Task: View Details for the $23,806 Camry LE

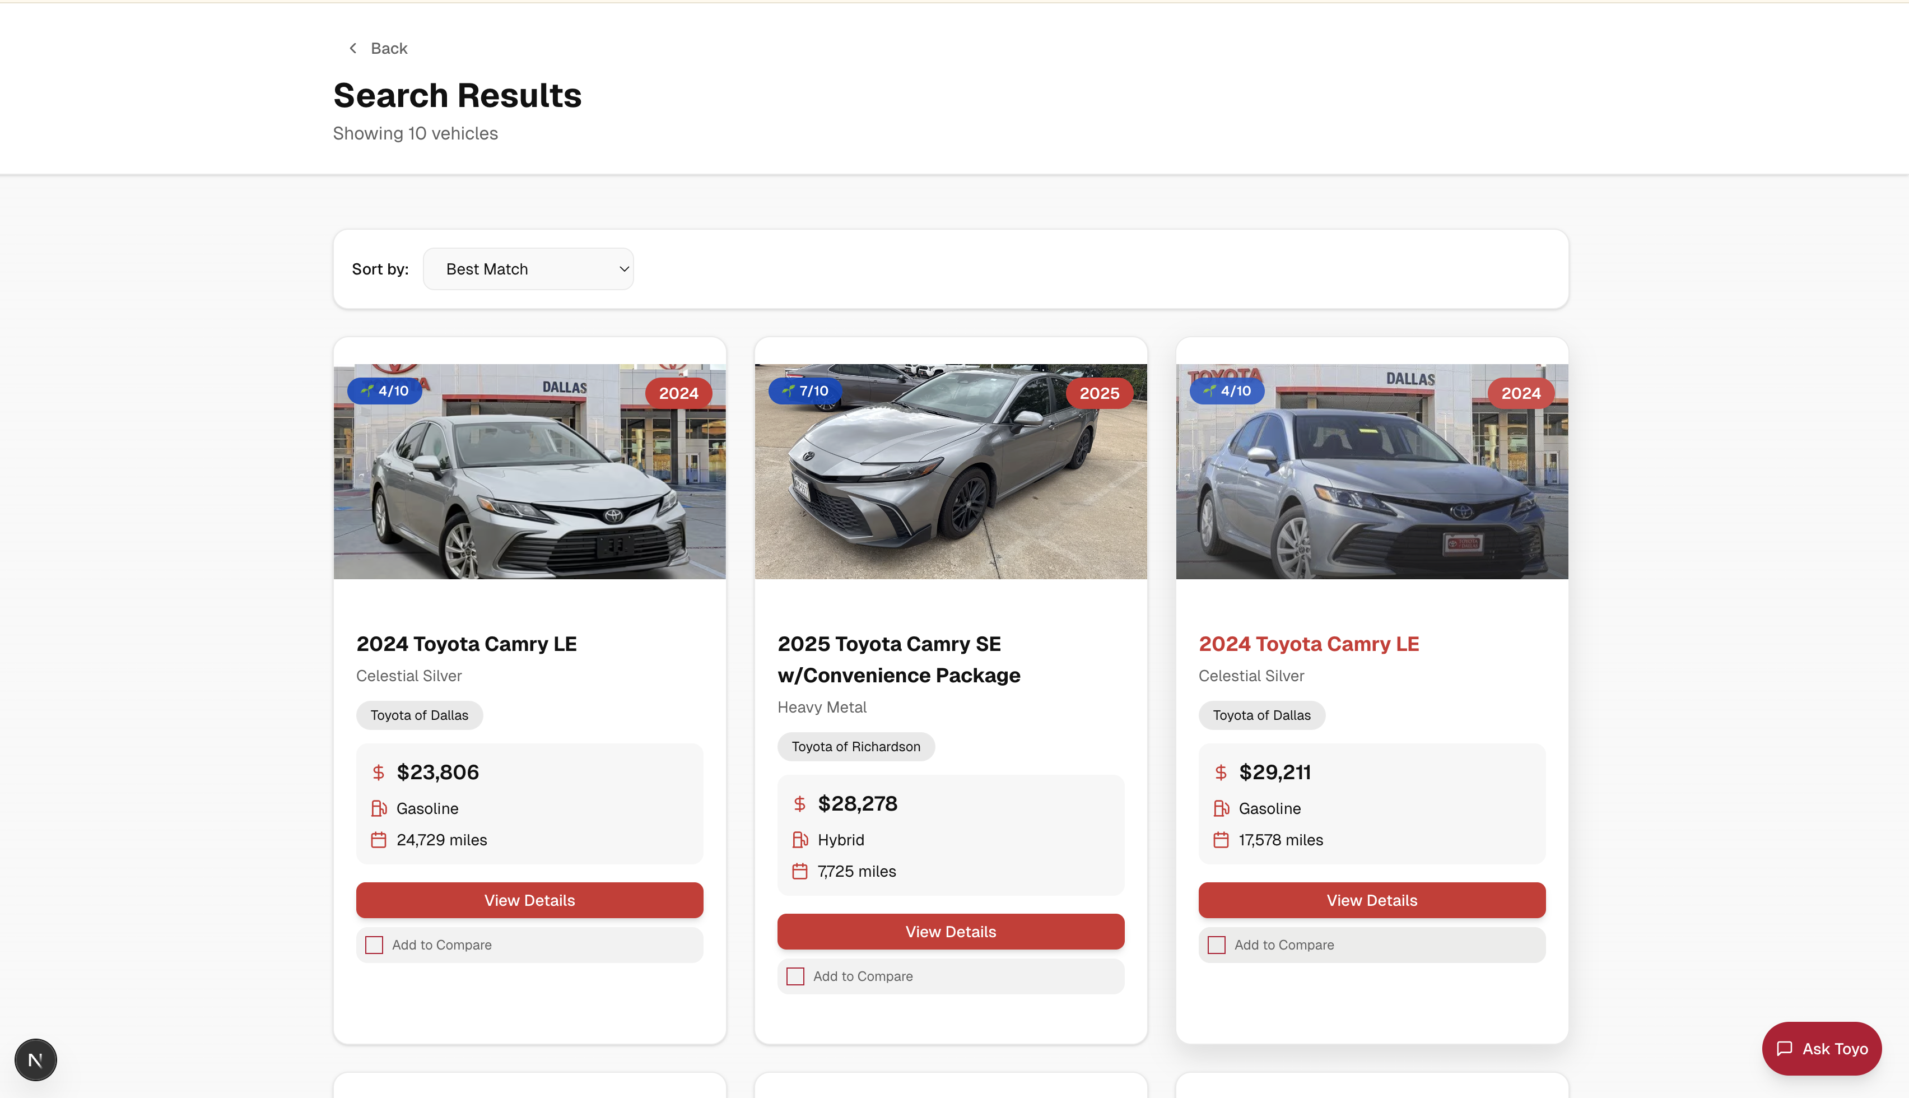Action: pyautogui.click(x=529, y=900)
